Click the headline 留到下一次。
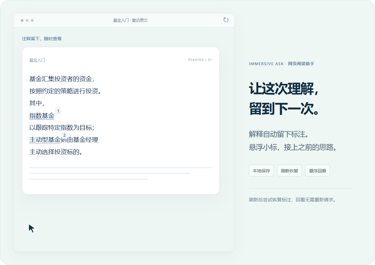The width and height of the screenshot is (375, 265). (x=284, y=109)
